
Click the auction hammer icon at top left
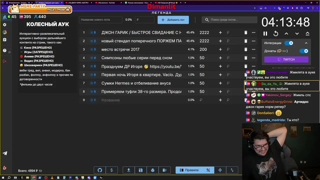click(x=4, y=17)
